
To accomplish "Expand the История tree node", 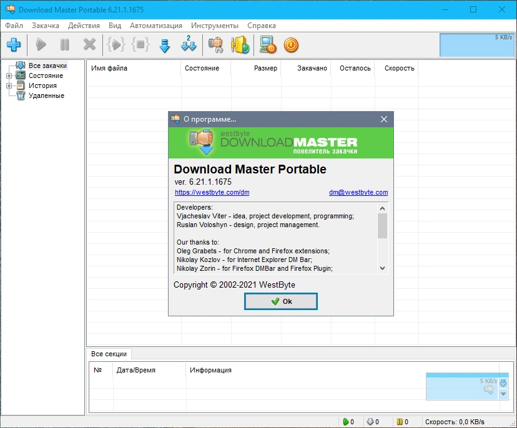I will pyautogui.click(x=9, y=85).
